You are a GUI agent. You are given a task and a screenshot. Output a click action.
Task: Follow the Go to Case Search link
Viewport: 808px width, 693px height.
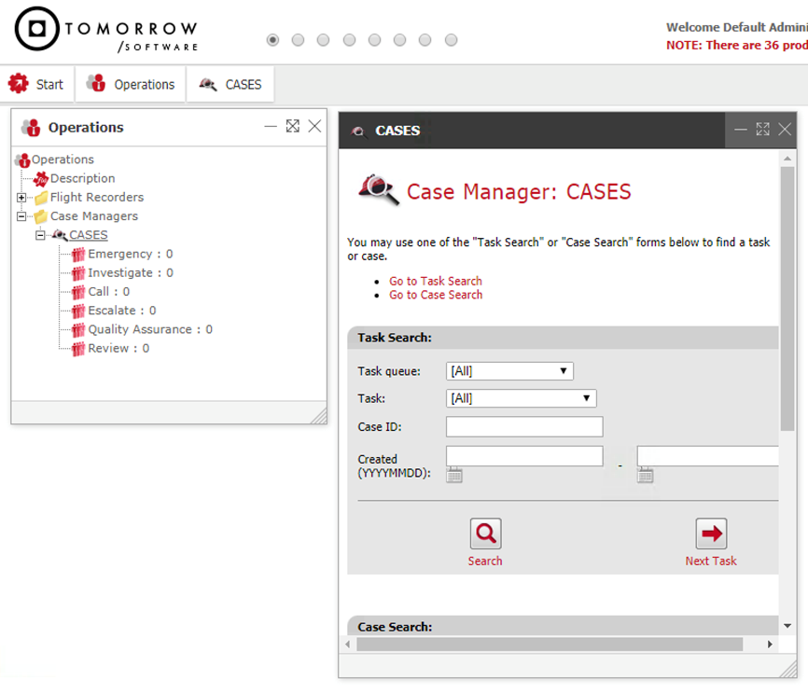click(x=436, y=295)
